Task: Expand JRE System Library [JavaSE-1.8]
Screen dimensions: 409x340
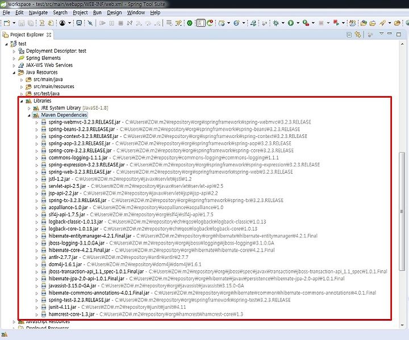Action: click(29, 108)
